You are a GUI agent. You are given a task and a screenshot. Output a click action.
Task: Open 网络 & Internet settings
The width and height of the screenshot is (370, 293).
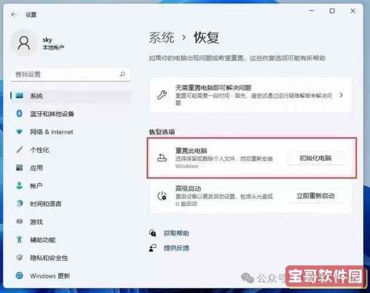[70, 132]
